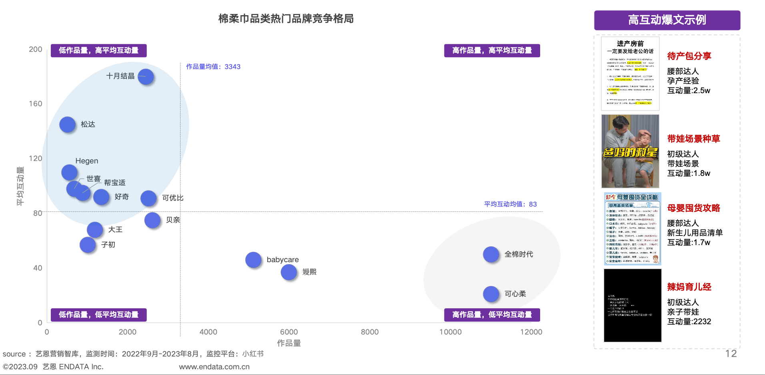Click the 低作品量，低平均互动量 quadrant label
765x375 pixels.
tap(98, 315)
